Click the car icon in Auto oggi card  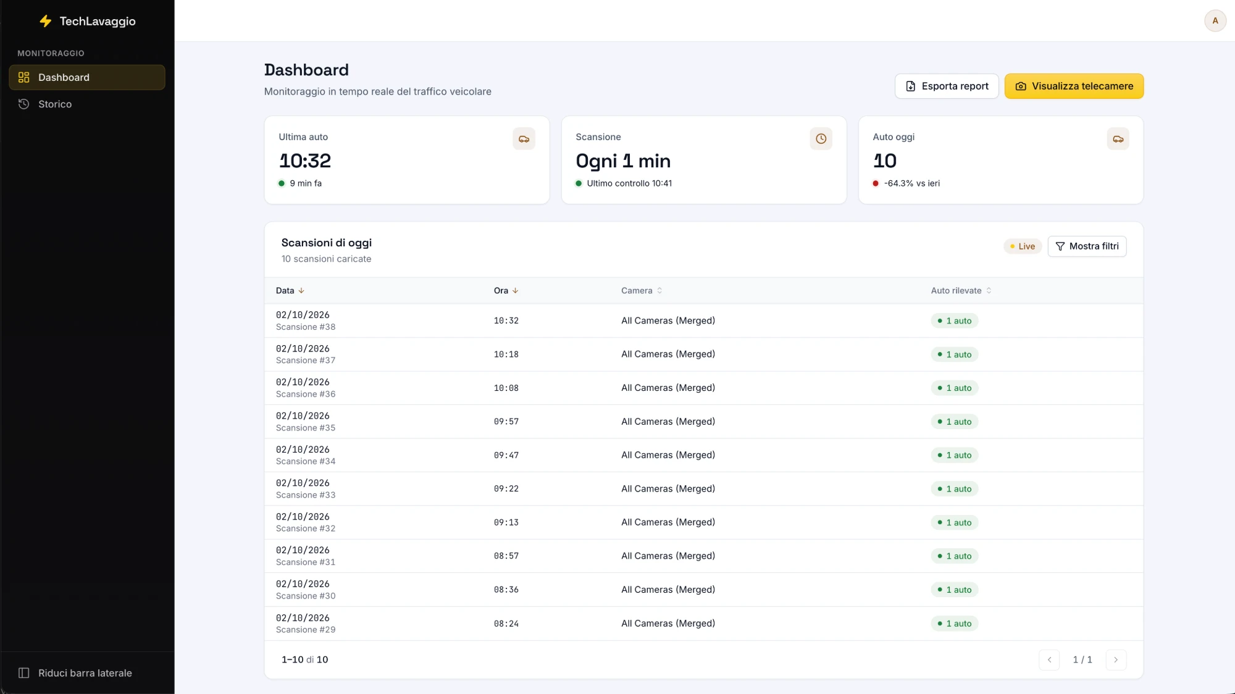(1118, 139)
